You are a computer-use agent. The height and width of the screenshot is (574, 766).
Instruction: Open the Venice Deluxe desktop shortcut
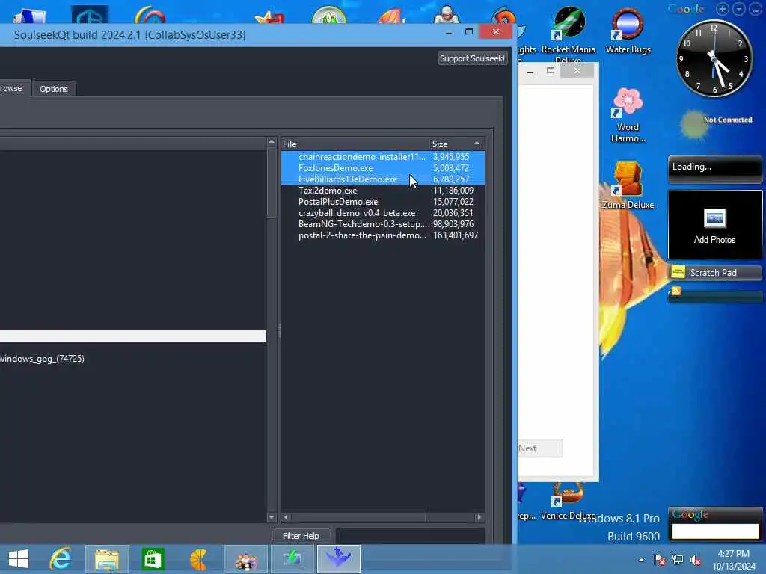point(568,502)
